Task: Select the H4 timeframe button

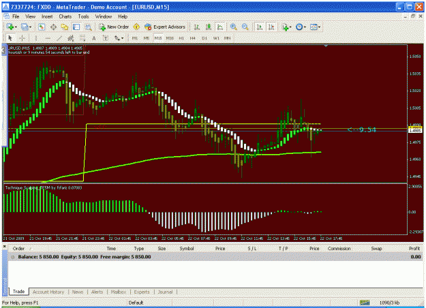Action: tap(193, 38)
